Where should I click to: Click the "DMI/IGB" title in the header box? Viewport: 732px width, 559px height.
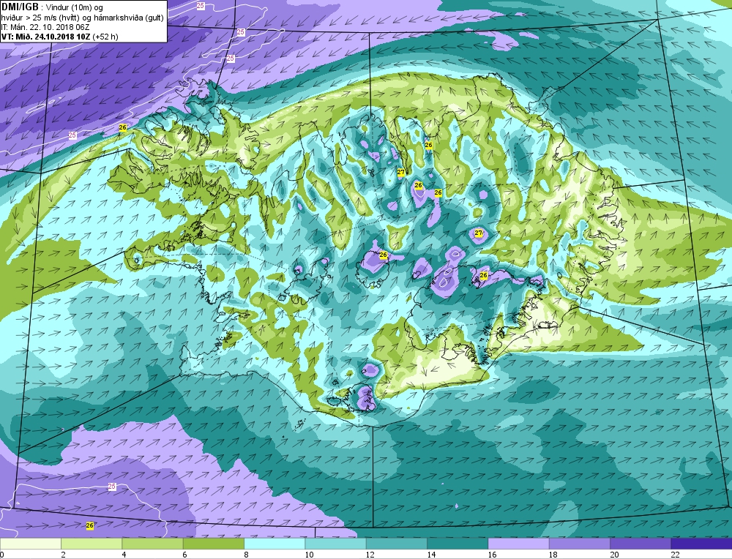(20, 7)
